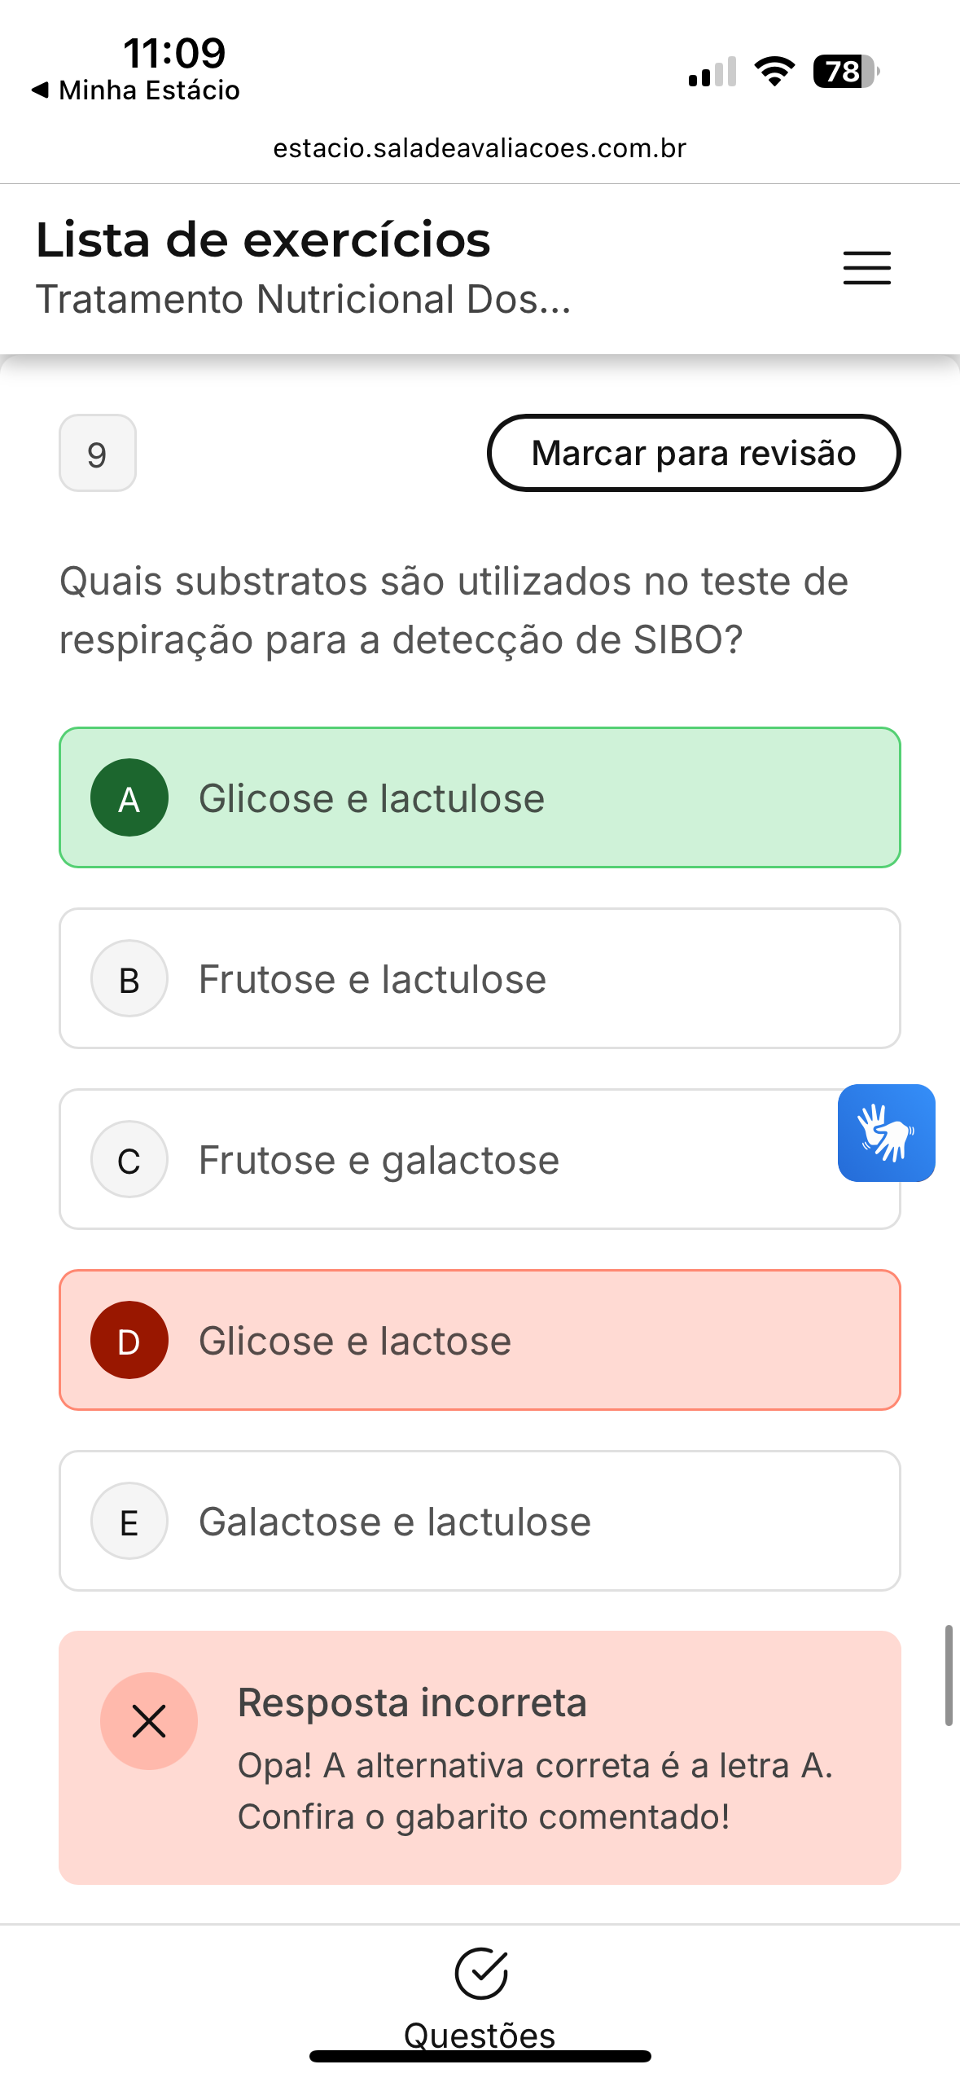Click Marcar para revisão button
This screenshot has width=960, height=2082.
(694, 453)
